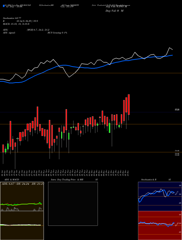Click the peak of the white price line at the right
This screenshot has width=182, height=240.
pos(170,48)
